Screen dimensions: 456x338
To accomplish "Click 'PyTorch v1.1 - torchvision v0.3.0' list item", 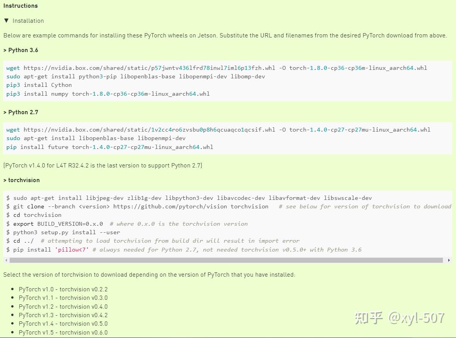I will (x=63, y=298).
